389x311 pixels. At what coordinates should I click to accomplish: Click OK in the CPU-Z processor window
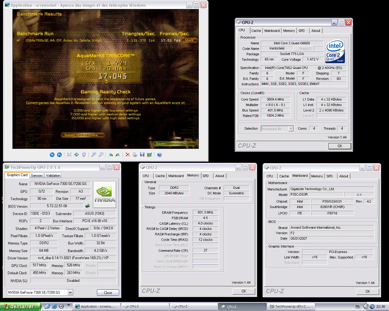tap(340, 146)
